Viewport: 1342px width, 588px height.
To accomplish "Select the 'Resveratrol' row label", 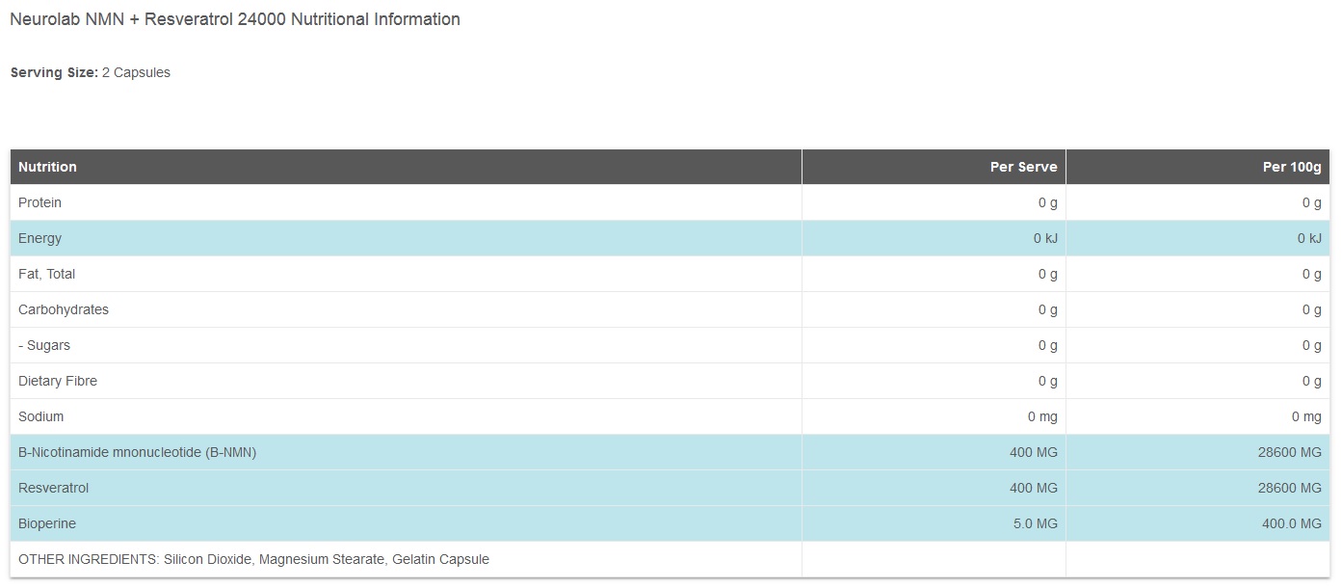I will [x=53, y=488].
